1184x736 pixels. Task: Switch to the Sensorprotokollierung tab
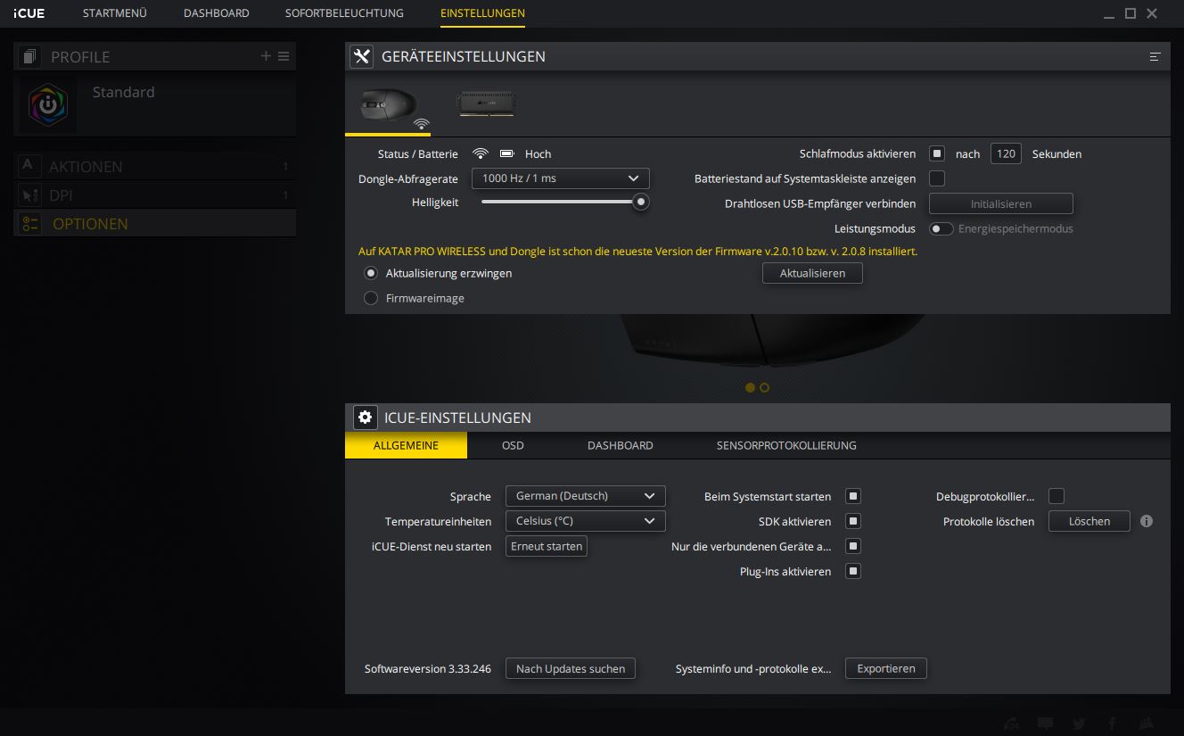[x=785, y=445]
